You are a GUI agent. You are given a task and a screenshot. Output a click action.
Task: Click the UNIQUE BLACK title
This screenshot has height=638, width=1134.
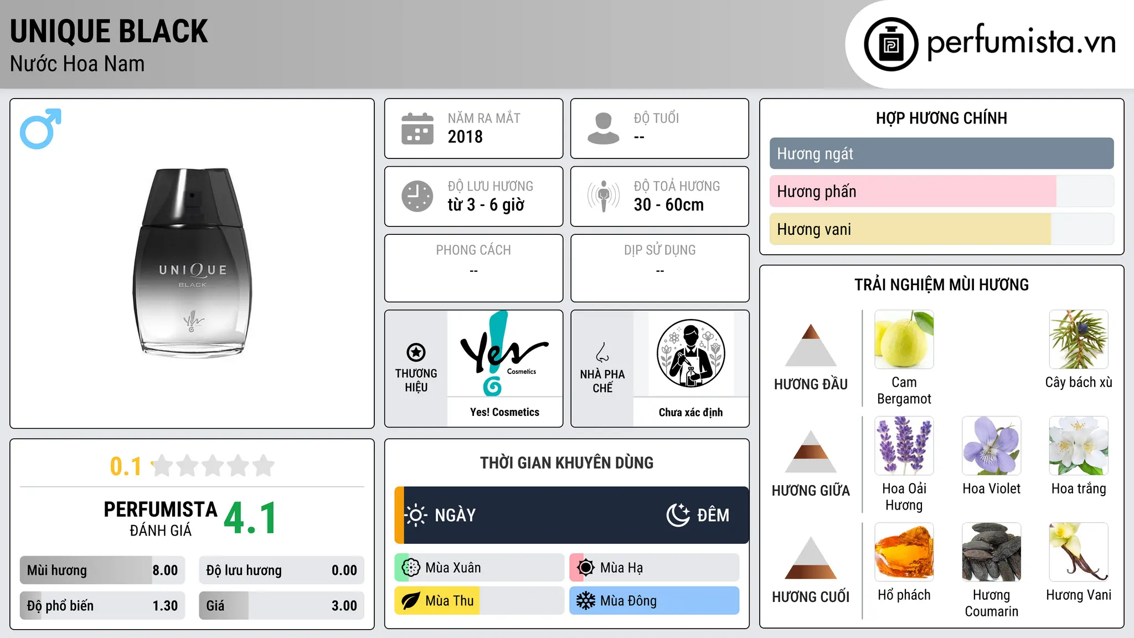click(109, 32)
